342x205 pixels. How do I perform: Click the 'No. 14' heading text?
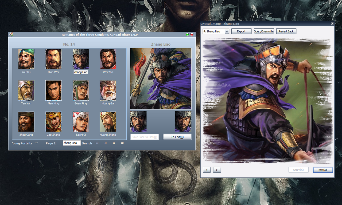click(69, 44)
